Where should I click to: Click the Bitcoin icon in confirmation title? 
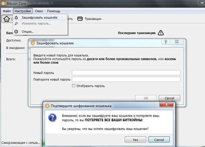(47, 106)
